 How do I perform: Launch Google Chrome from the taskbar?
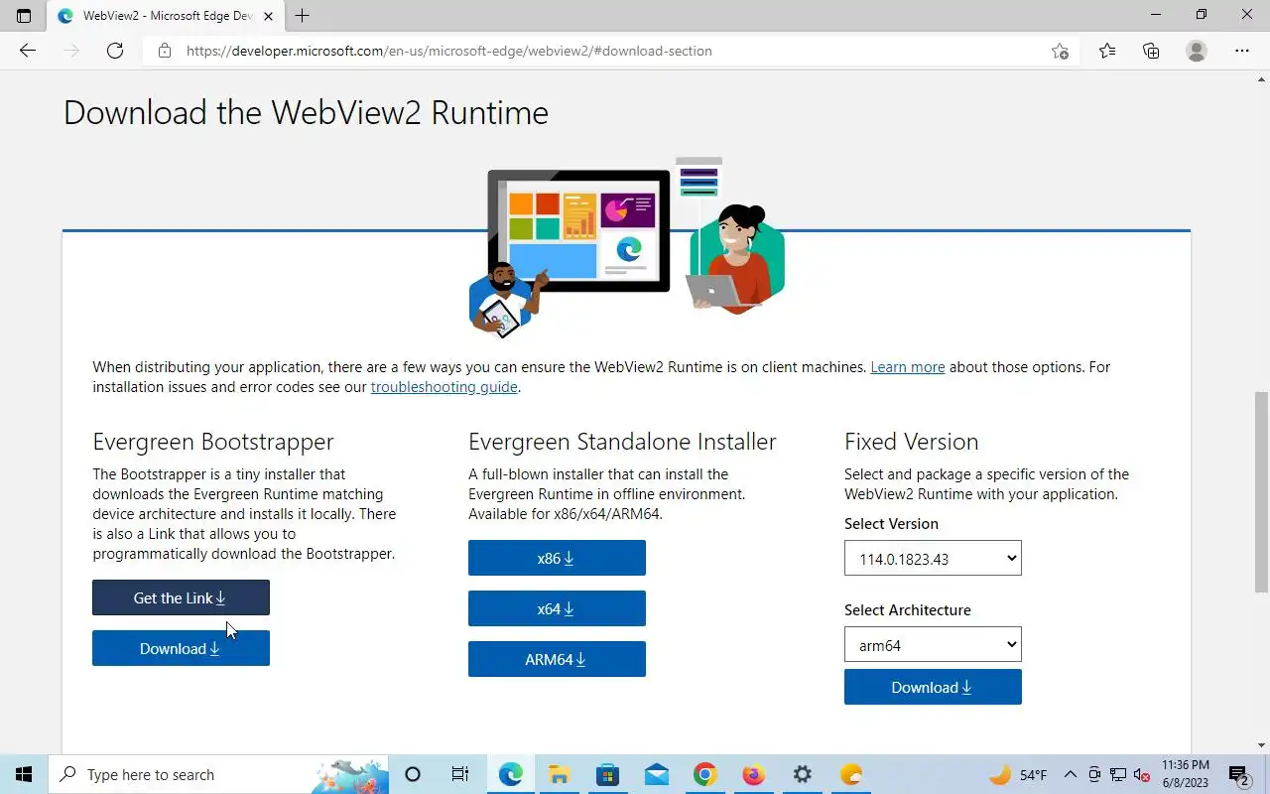[704, 774]
